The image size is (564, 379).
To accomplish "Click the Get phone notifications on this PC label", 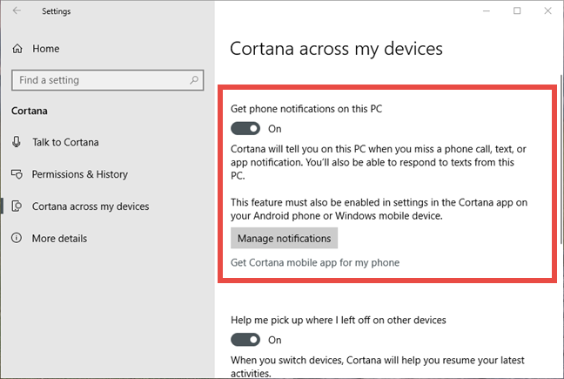I will coord(306,109).
